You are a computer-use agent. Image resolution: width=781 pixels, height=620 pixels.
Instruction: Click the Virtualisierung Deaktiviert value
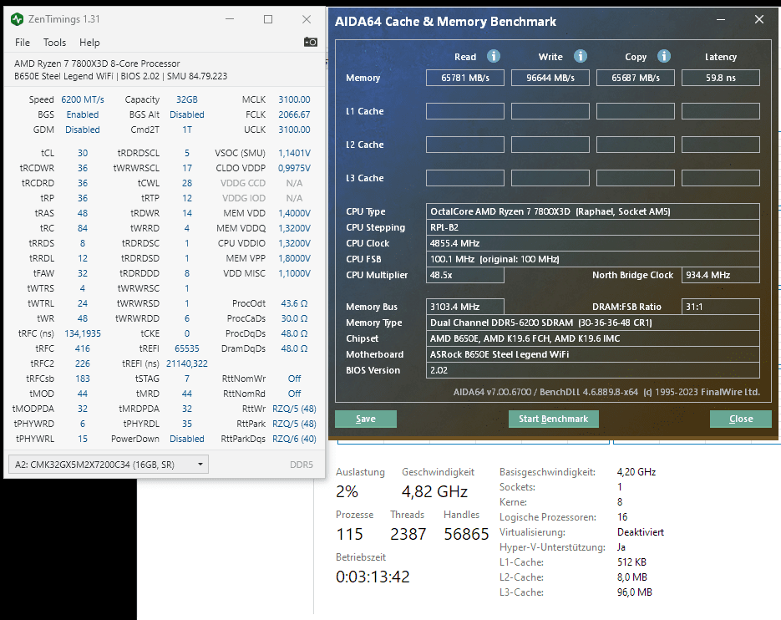(x=641, y=532)
